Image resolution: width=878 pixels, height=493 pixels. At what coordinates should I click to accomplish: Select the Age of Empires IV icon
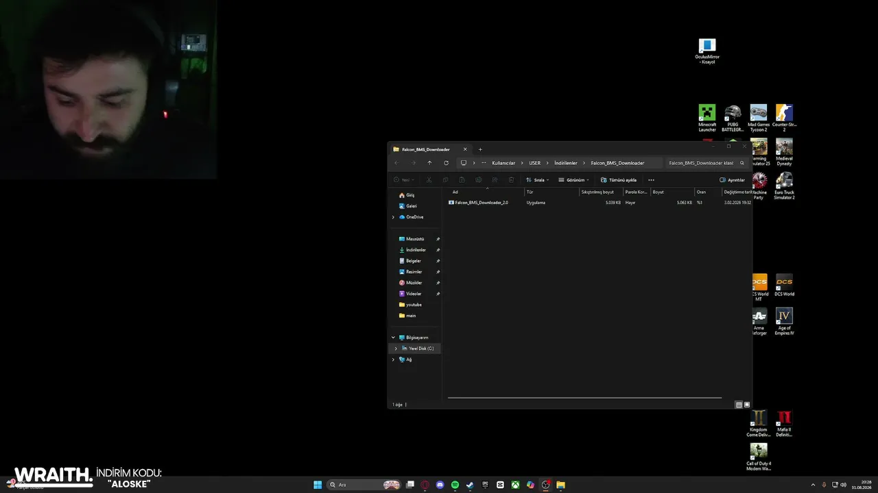pyautogui.click(x=784, y=321)
